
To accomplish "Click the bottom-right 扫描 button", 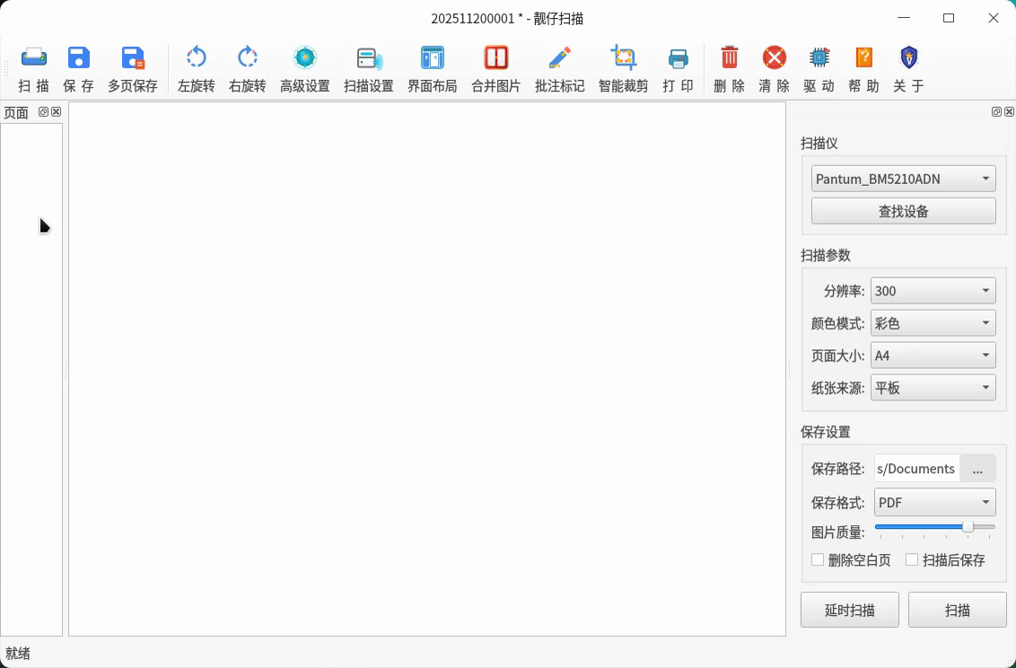I will pyautogui.click(x=957, y=610).
